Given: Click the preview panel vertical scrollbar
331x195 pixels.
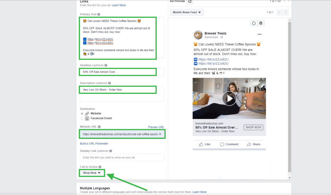Looking at the screenshot, I should point(290,97).
